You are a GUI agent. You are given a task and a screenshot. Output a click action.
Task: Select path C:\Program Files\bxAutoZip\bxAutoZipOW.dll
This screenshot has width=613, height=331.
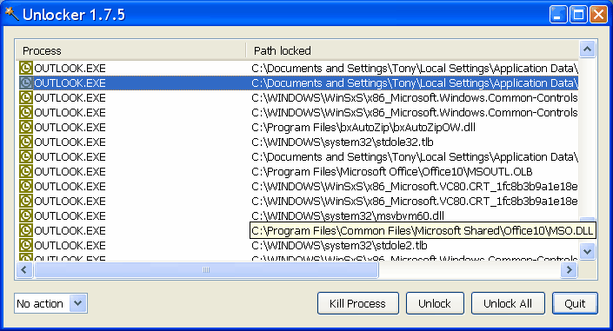tap(363, 128)
